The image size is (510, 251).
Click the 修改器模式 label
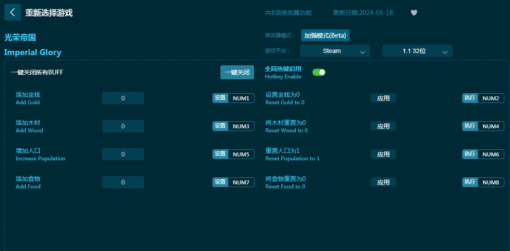point(280,35)
